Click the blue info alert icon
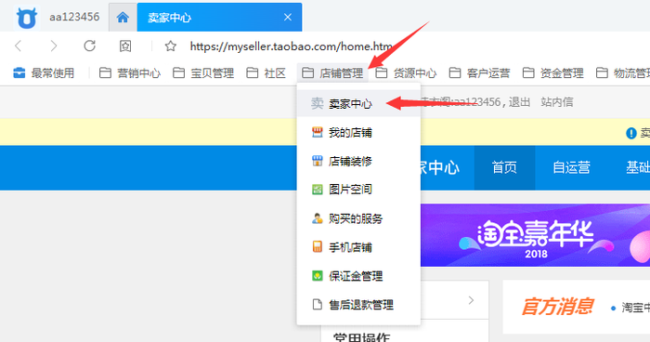The height and width of the screenshot is (342, 650). [630, 133]
